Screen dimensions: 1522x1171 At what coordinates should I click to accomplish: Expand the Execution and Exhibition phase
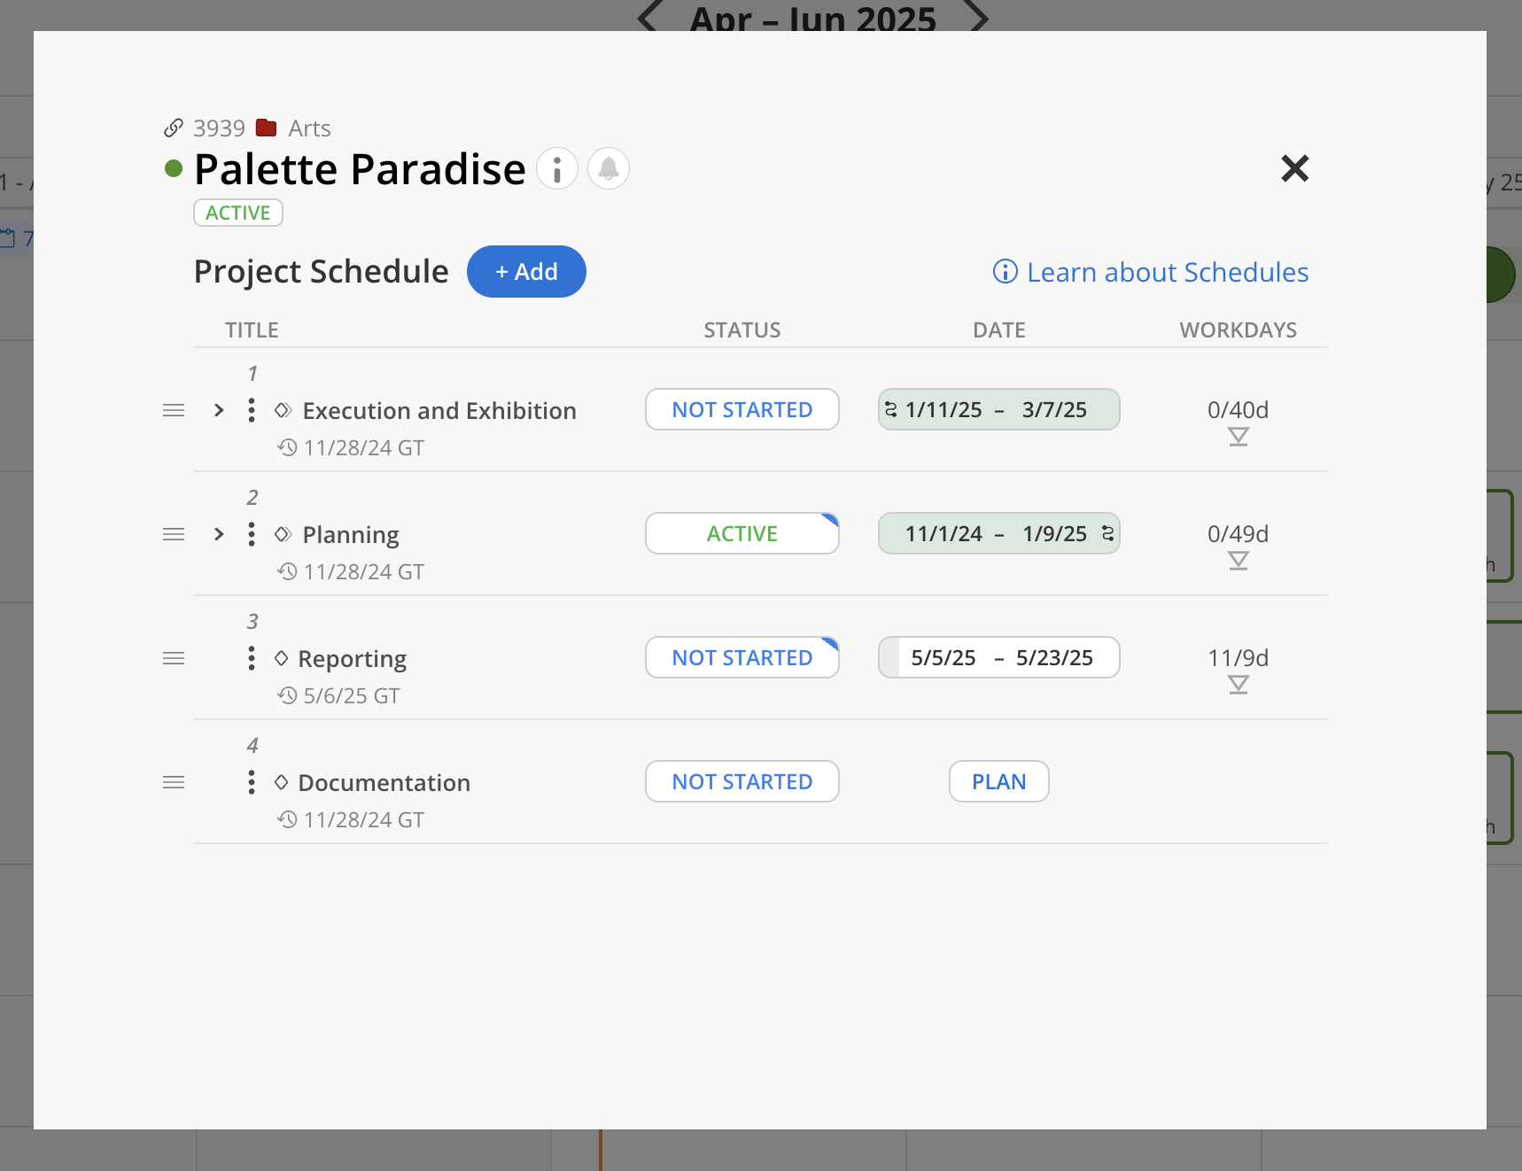[x=219, y=410]
